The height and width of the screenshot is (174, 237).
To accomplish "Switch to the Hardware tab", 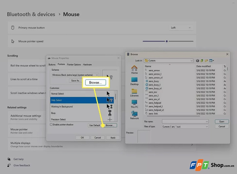I will (x=87, y=65).
